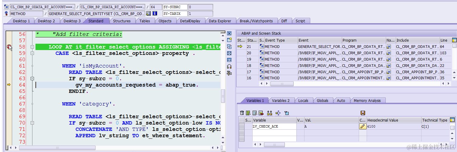Click the Event Type column header
Screen dimensions: 457x152
(281, 40)
